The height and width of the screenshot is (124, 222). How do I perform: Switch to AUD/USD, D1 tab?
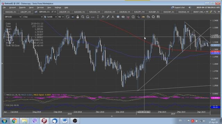pyautogui.click(x=79, y=12)
